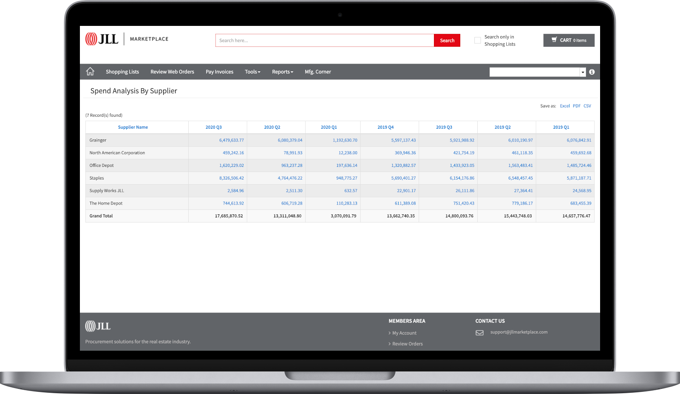The width and height of the screenshot is (680, 394).
Task: Open the home icon in navigation bar
Action: tap(90, 71)
